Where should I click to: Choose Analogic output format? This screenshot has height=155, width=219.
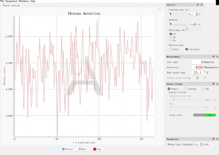pos(186,89)
